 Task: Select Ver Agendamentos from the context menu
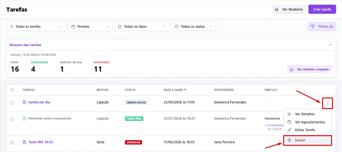(307, 122)
